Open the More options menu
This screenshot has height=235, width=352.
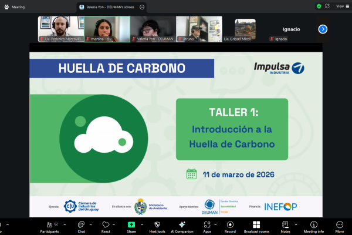click(340, 227)
